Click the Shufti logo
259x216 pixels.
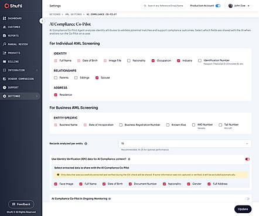tap(13, 6)
